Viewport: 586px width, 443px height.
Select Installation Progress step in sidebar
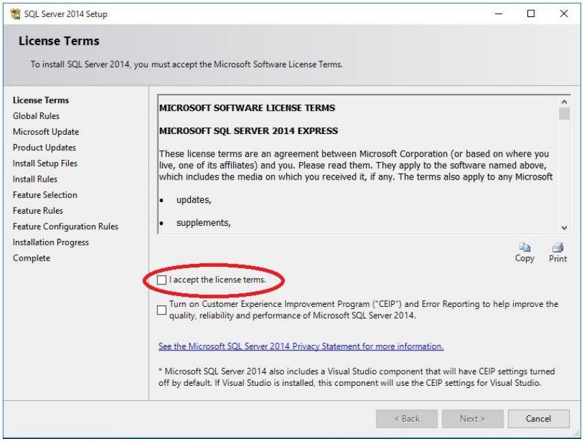point(51,242)
